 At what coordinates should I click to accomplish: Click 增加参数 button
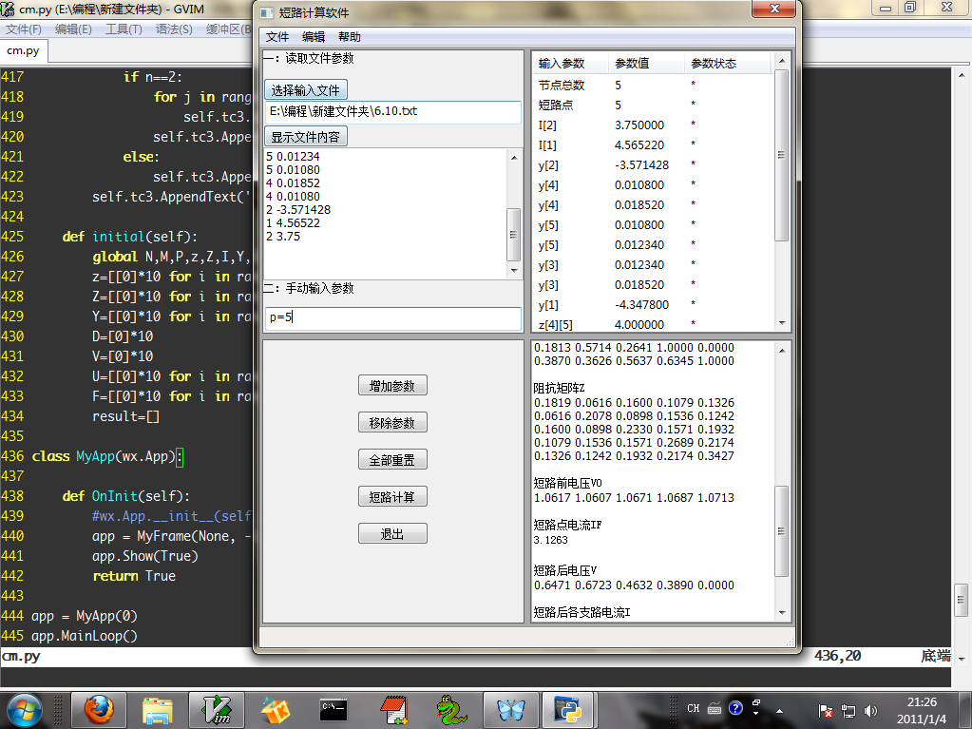coord(392,386)
